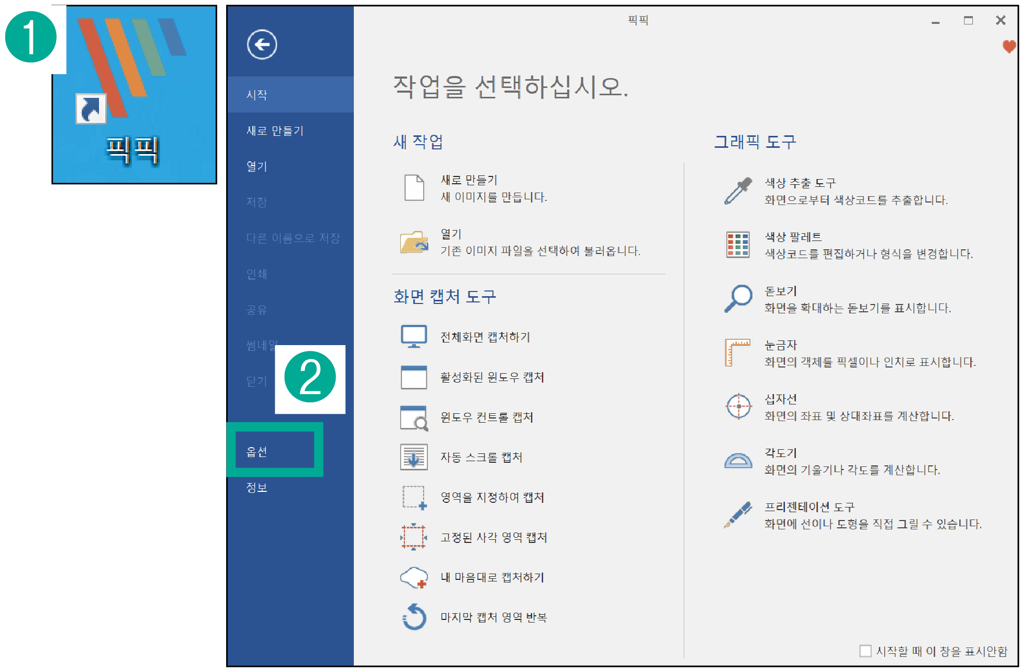Click the crosshair tool icon

[x=738, y=407]
